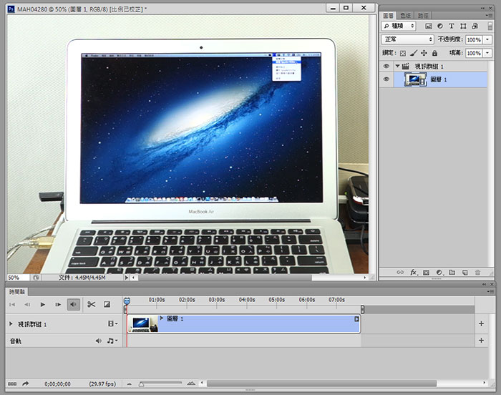
Task: Click the work area end marker
Action: point(362,309)
